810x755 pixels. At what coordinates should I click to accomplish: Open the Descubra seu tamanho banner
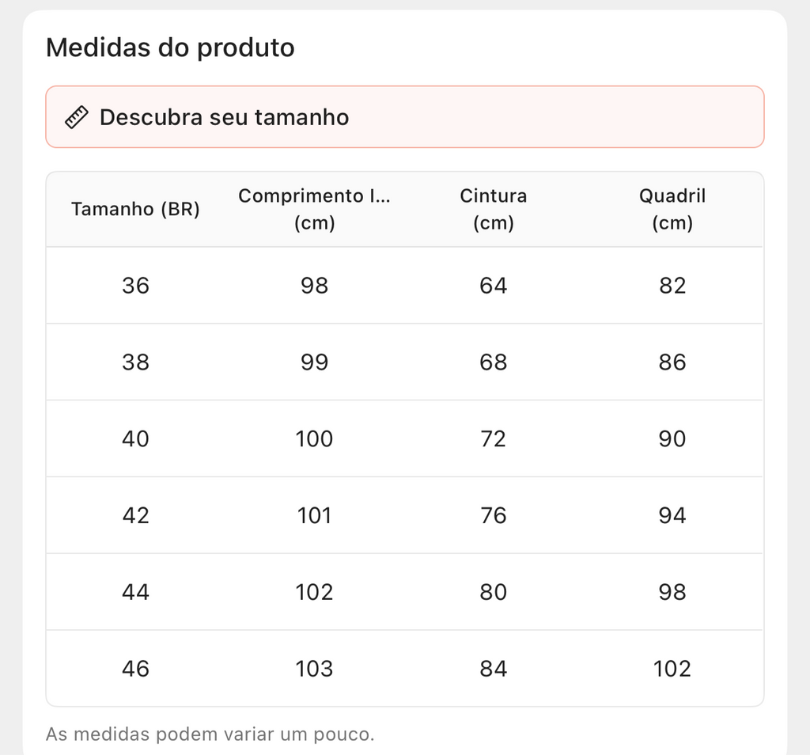[x=404, y=117]
